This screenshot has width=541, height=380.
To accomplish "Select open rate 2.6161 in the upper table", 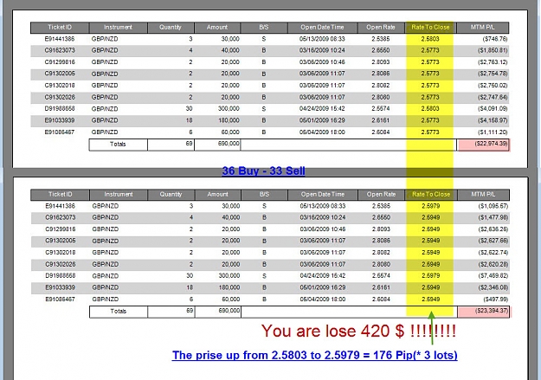I will 381,120.
